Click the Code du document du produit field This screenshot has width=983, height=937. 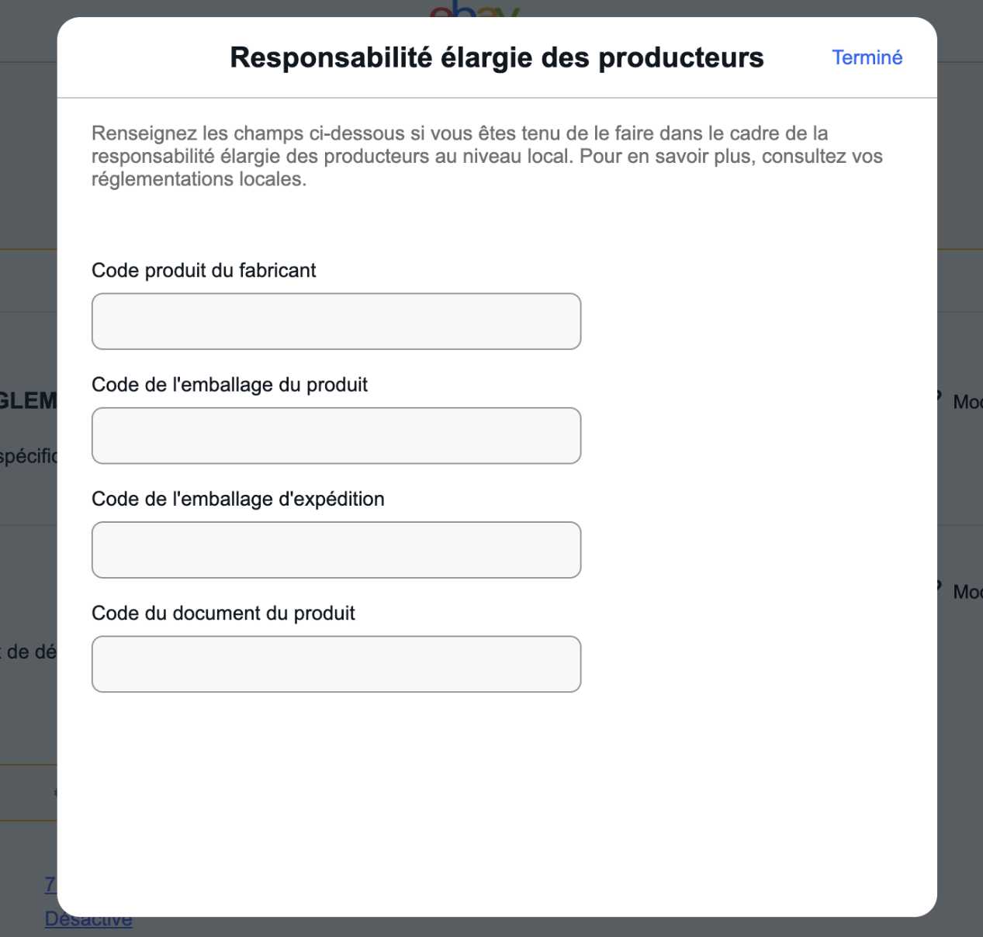tap(336, 664)
